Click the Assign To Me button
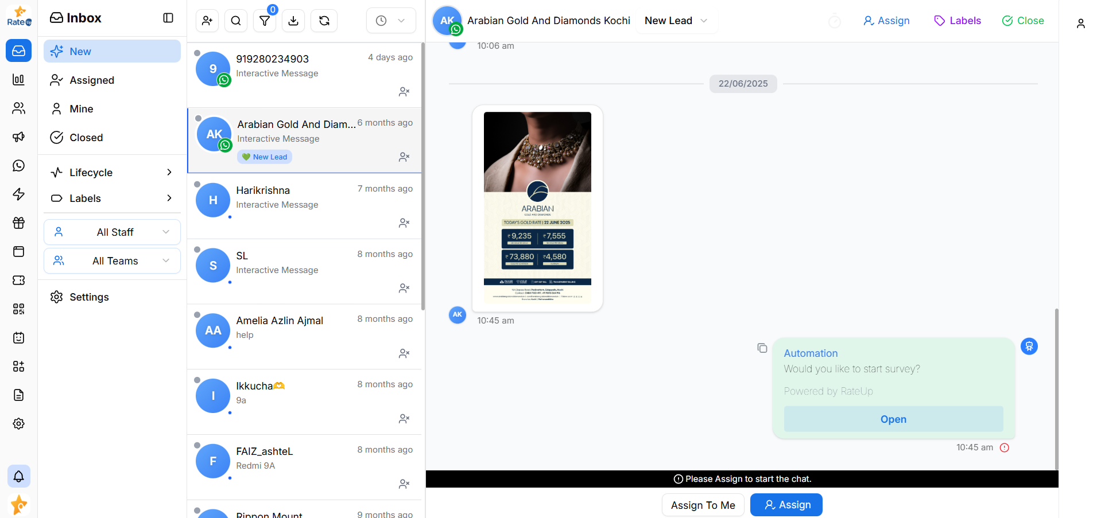The width and height of the screenshot is (1097, 518). click(x=703, y=505)
